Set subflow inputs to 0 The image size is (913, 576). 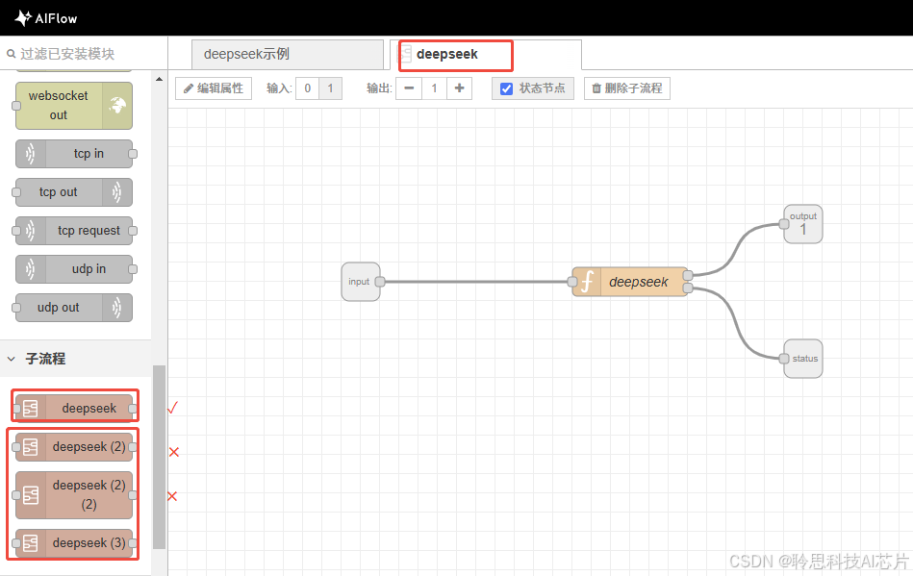(308, 88)
